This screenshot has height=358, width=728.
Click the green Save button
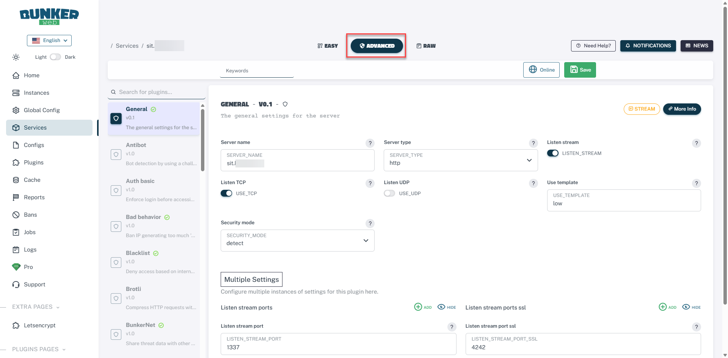pos(580,70)
